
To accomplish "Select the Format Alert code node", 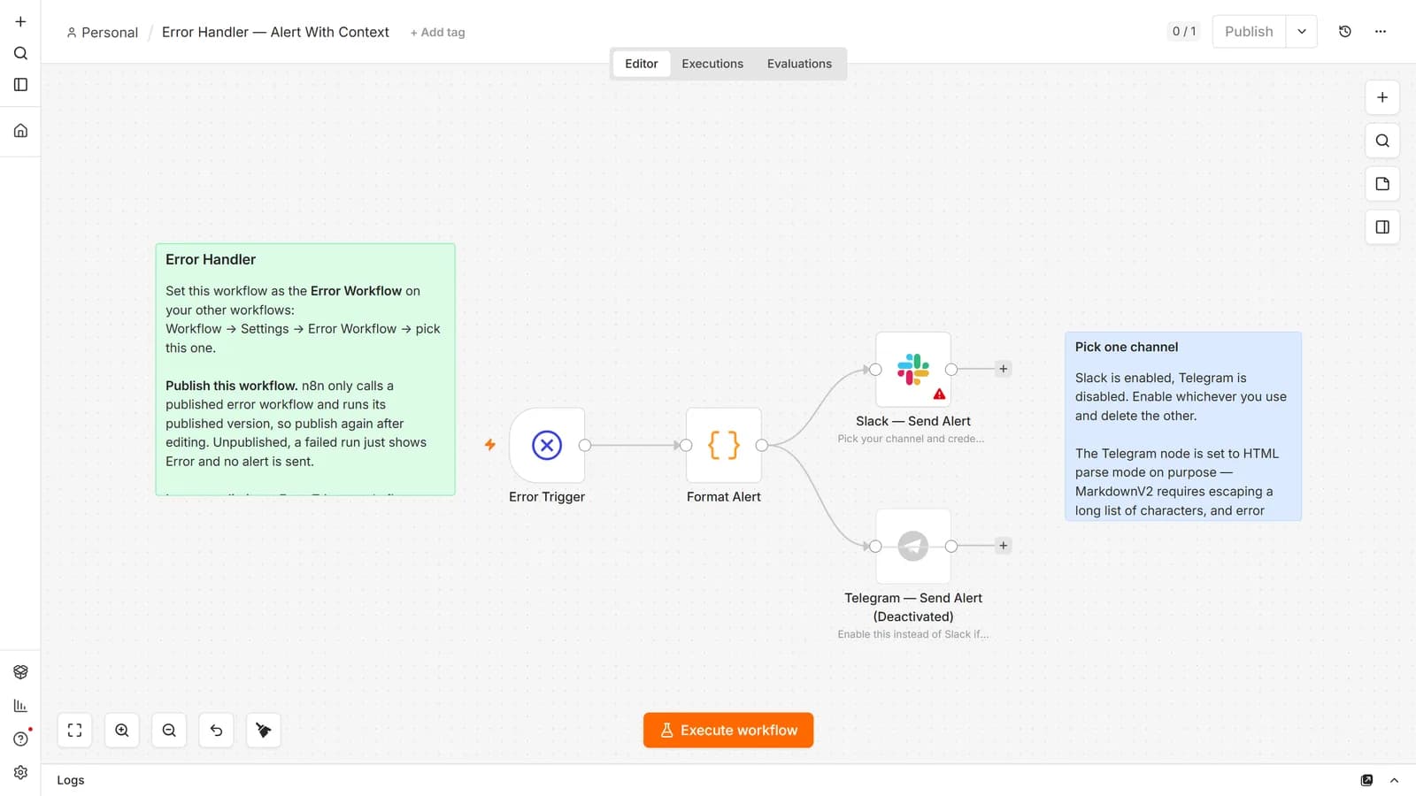I will point(724,445).
